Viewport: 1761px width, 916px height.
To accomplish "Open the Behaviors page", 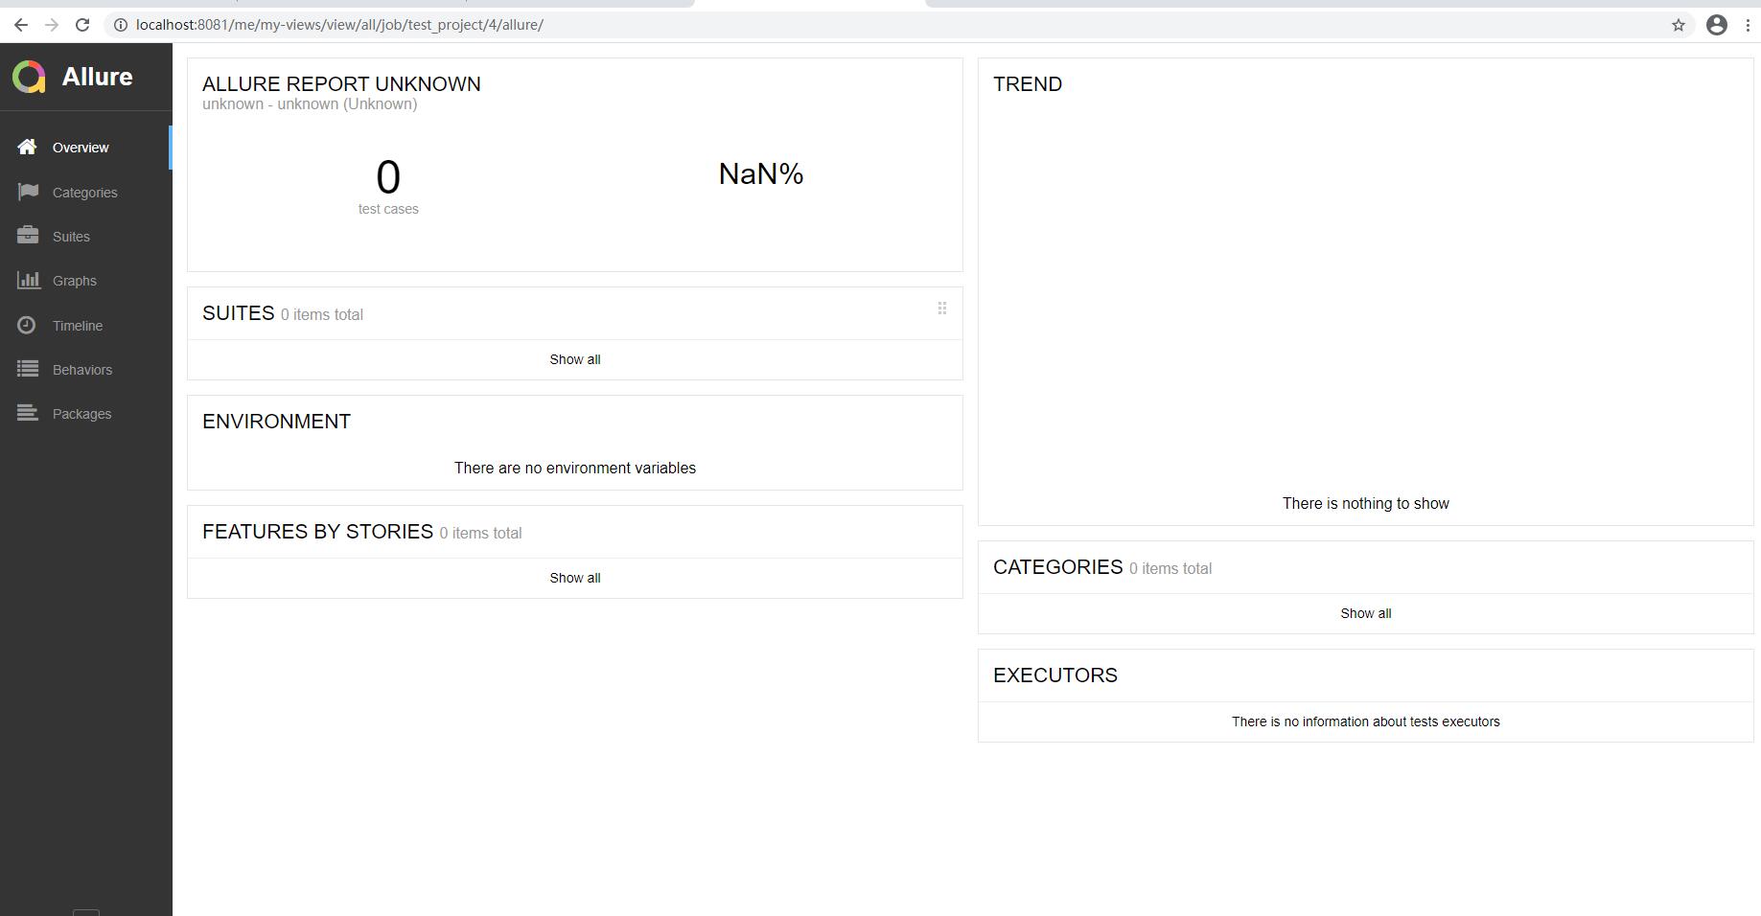I will [x=86, y=370].
